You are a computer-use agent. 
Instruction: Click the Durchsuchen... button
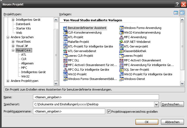[x=172, y=104]
